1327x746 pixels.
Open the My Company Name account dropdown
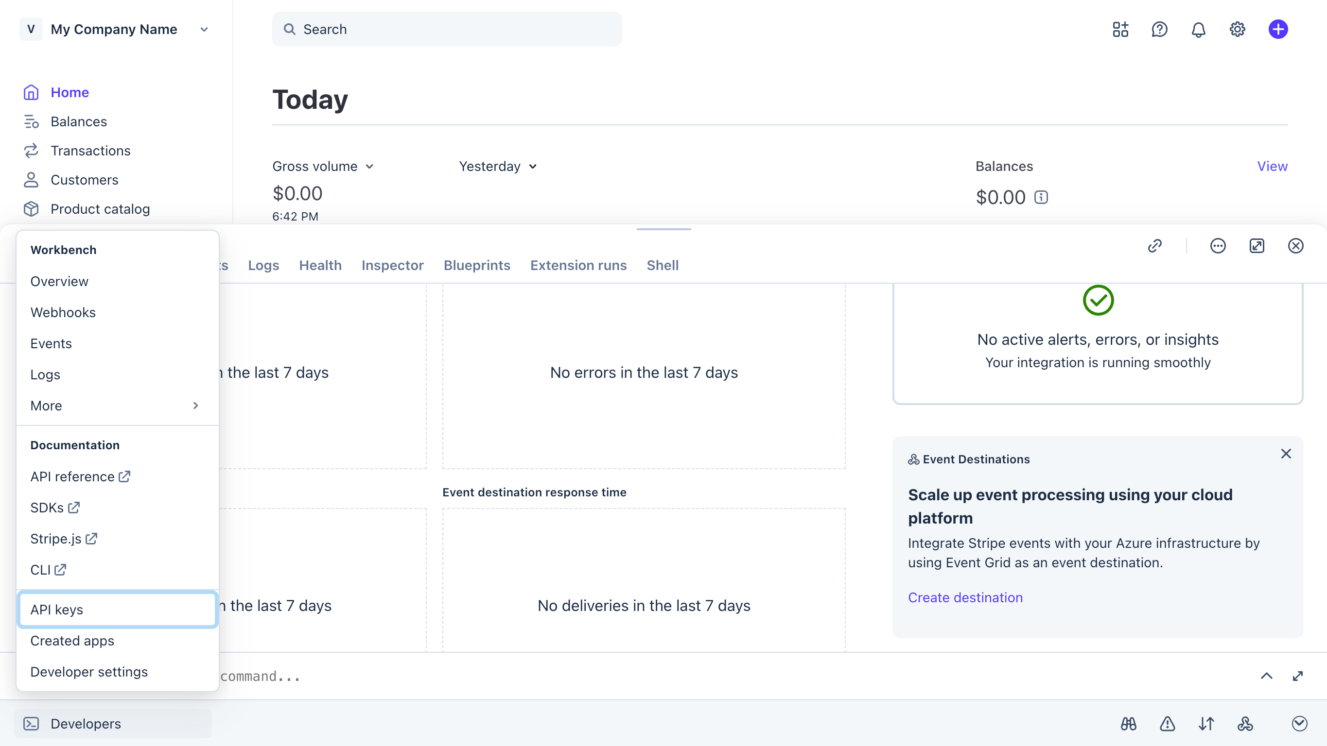click(115, 29)
